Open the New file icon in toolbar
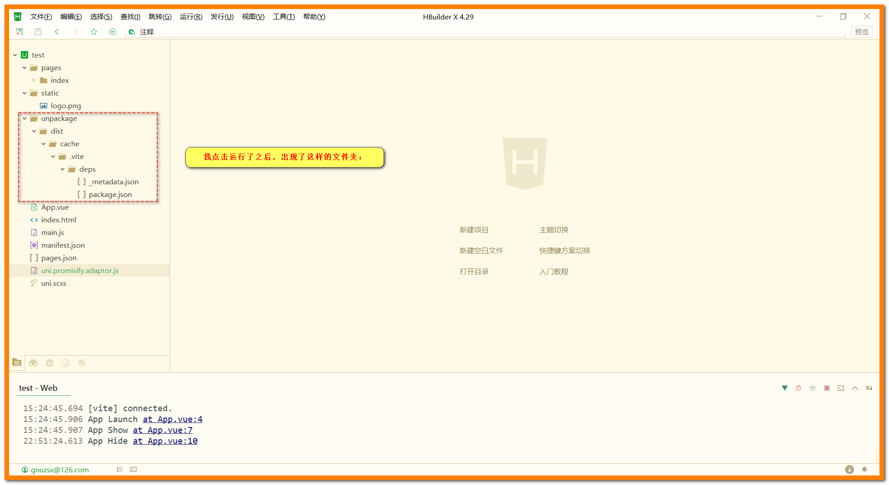The width and height of the screenshot is (889, 485). (x=19, y=32)
